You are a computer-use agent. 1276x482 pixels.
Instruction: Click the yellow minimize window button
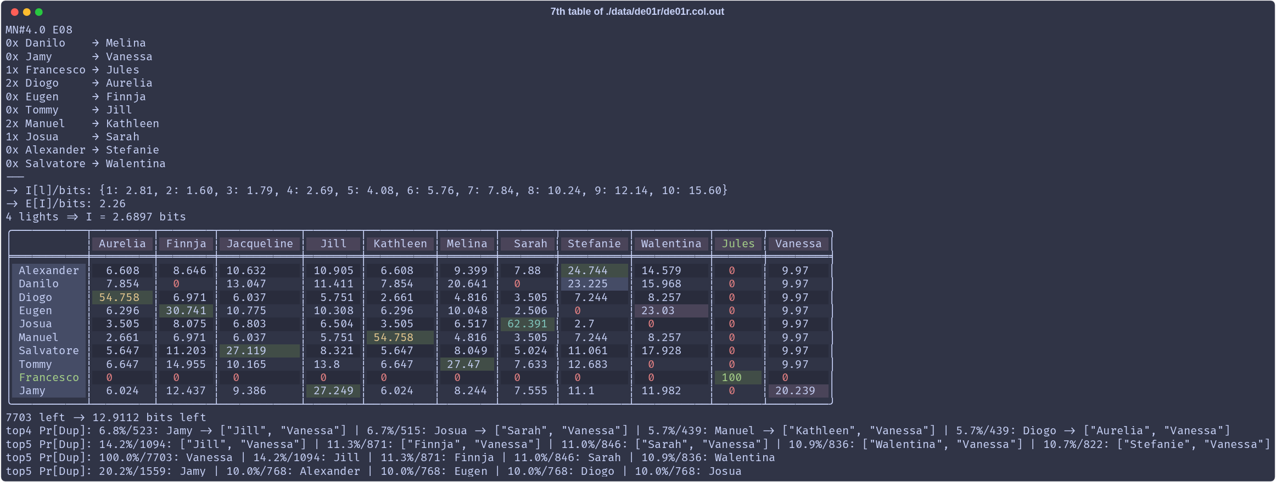27,12
